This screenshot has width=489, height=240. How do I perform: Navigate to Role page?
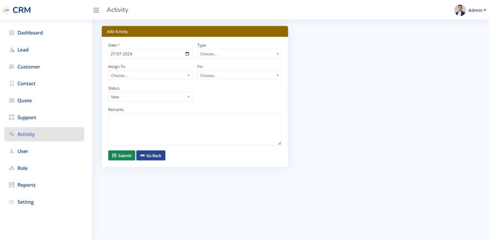[44, 168]
